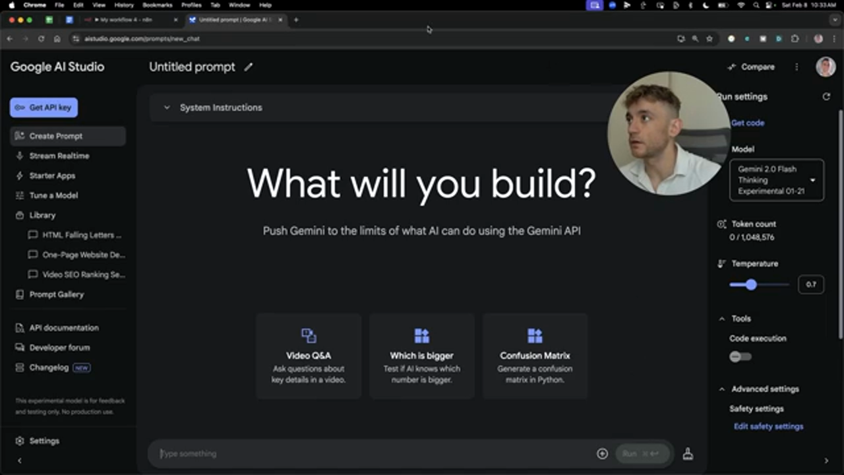Bookmark this page star icon
Viewport: 844px width, 475px height.
pyautogui.click(x=709, y=39)
